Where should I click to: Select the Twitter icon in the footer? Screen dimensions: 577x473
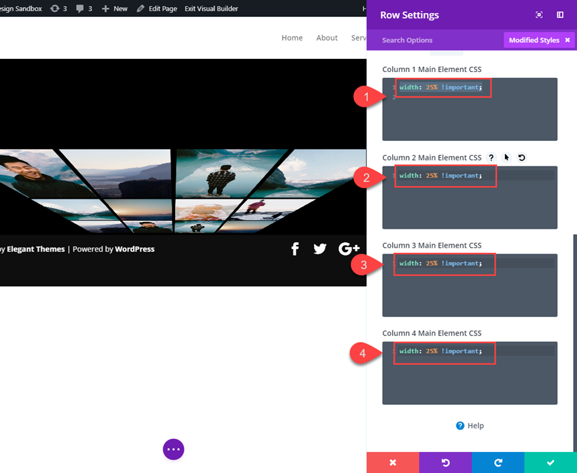319,249
